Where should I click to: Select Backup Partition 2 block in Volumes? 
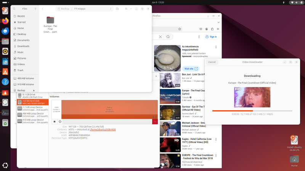pyautogui.click(x=109, y=109)
